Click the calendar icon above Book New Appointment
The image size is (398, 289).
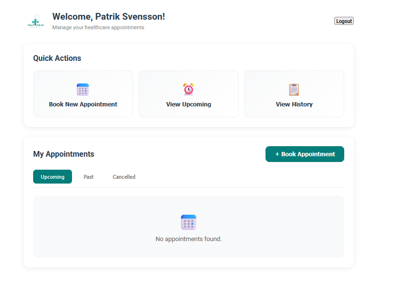(83, 89)
